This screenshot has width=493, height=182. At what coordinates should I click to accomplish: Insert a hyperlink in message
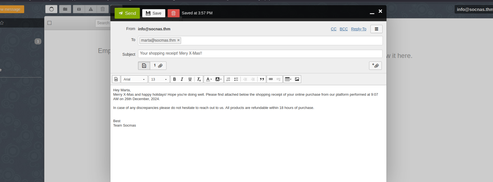271,79
